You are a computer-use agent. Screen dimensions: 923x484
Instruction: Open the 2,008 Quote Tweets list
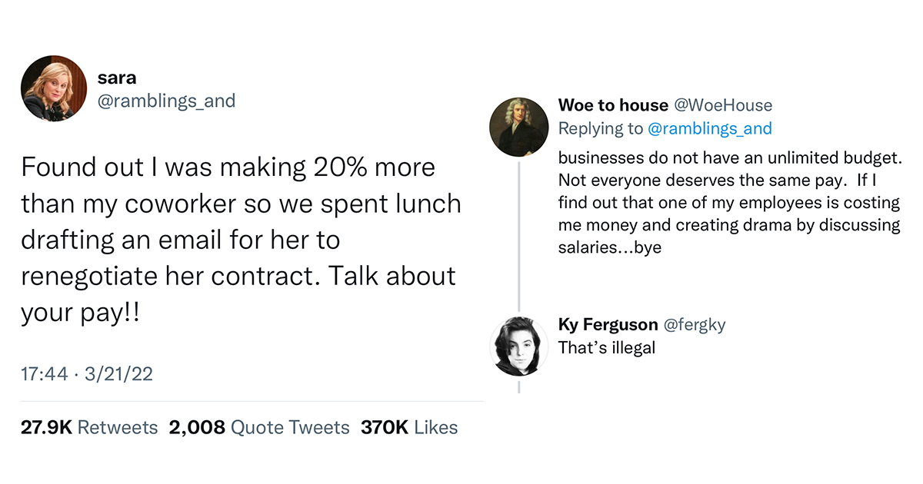pos(258,428)
